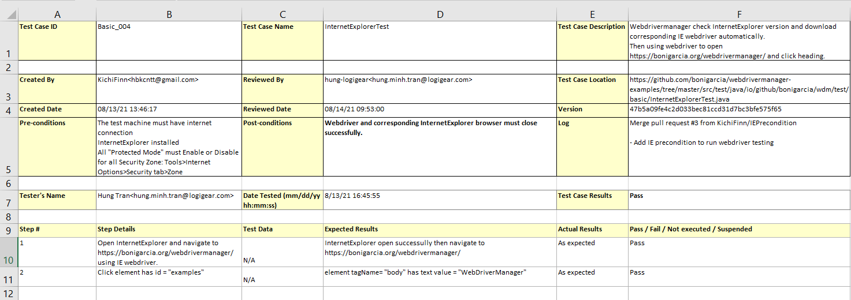Select the 'InternetExplorerTest' cell
Screen dimensions: 851x300
coord(440,41)
